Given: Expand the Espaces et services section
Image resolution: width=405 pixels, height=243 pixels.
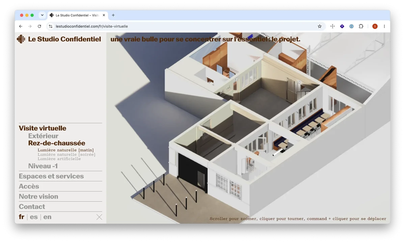Looking at the screenshot, I should [51, 176].
